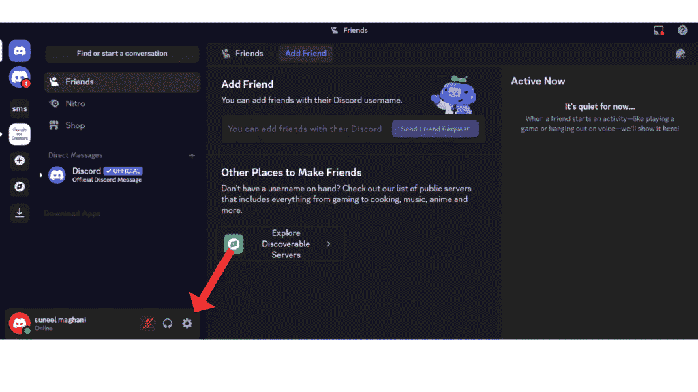Click the New Group DM icon

coord(680,53)
